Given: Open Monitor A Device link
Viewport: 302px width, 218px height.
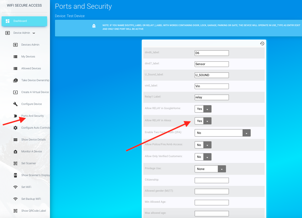Looking at the screenshot, I should point(31,152).
